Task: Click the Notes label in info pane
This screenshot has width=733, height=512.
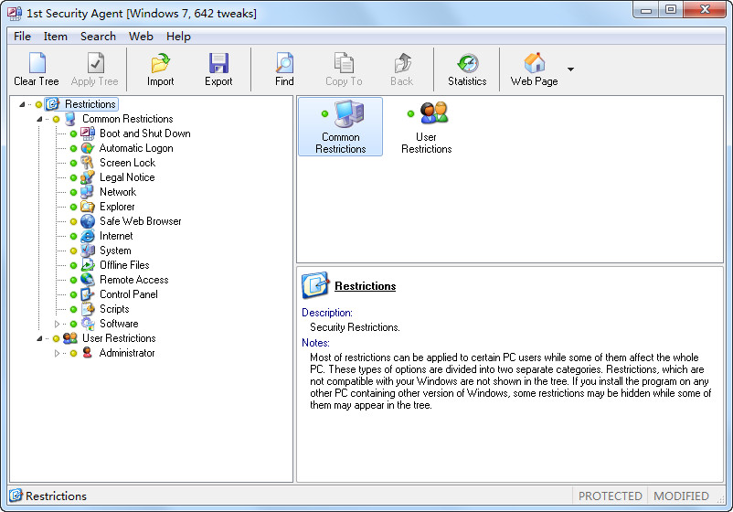Action: [315, 343]
